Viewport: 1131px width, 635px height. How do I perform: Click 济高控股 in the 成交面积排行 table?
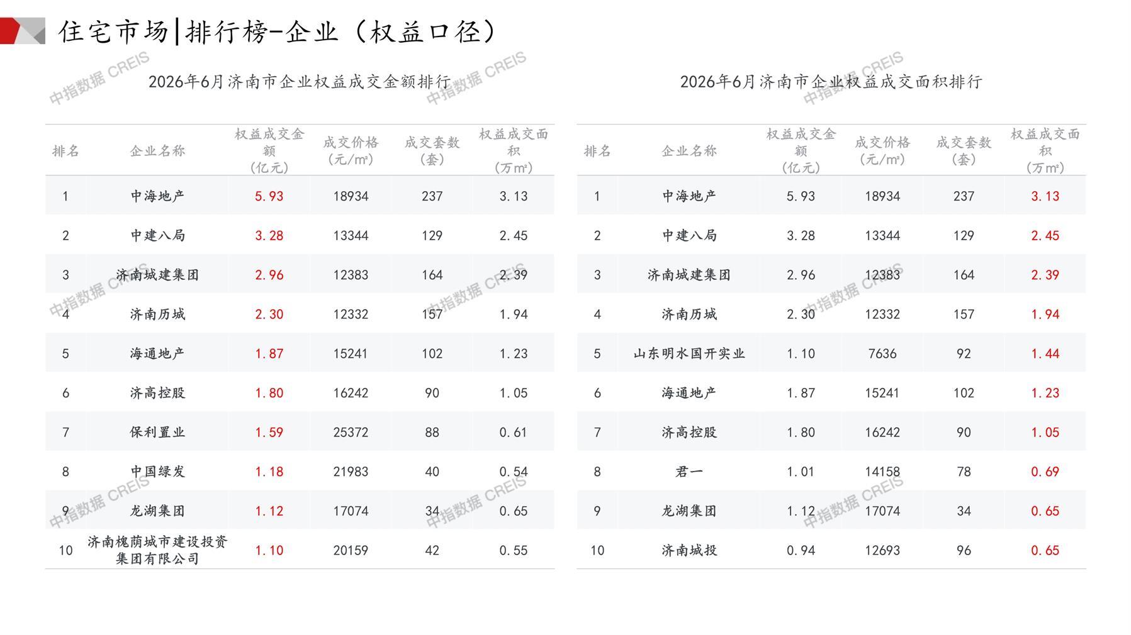click(689, 433)
